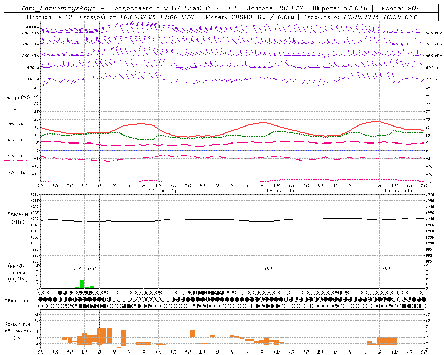The image size is (444, 355).
Task: Select the text "Широта: 57.016"
Action: (x=340, y=8)
